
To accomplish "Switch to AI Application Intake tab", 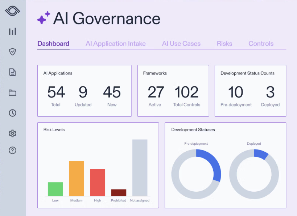I will pyautogui.click(x=116, y=44).
